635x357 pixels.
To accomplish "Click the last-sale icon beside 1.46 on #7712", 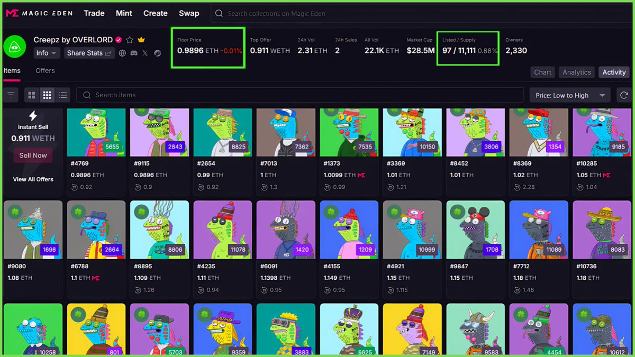I will pyautogui.click(x=517, y=290).
